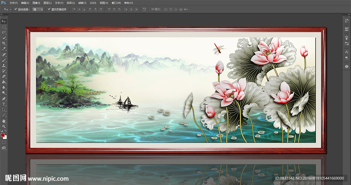This screenshot has height=185, width=351.
Task: Select the Lasso tool
Action: [4, 32]
